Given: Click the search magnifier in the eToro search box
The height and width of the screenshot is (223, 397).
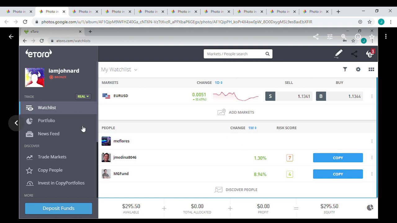Looking at the screenshot, I should click(267, 54).
